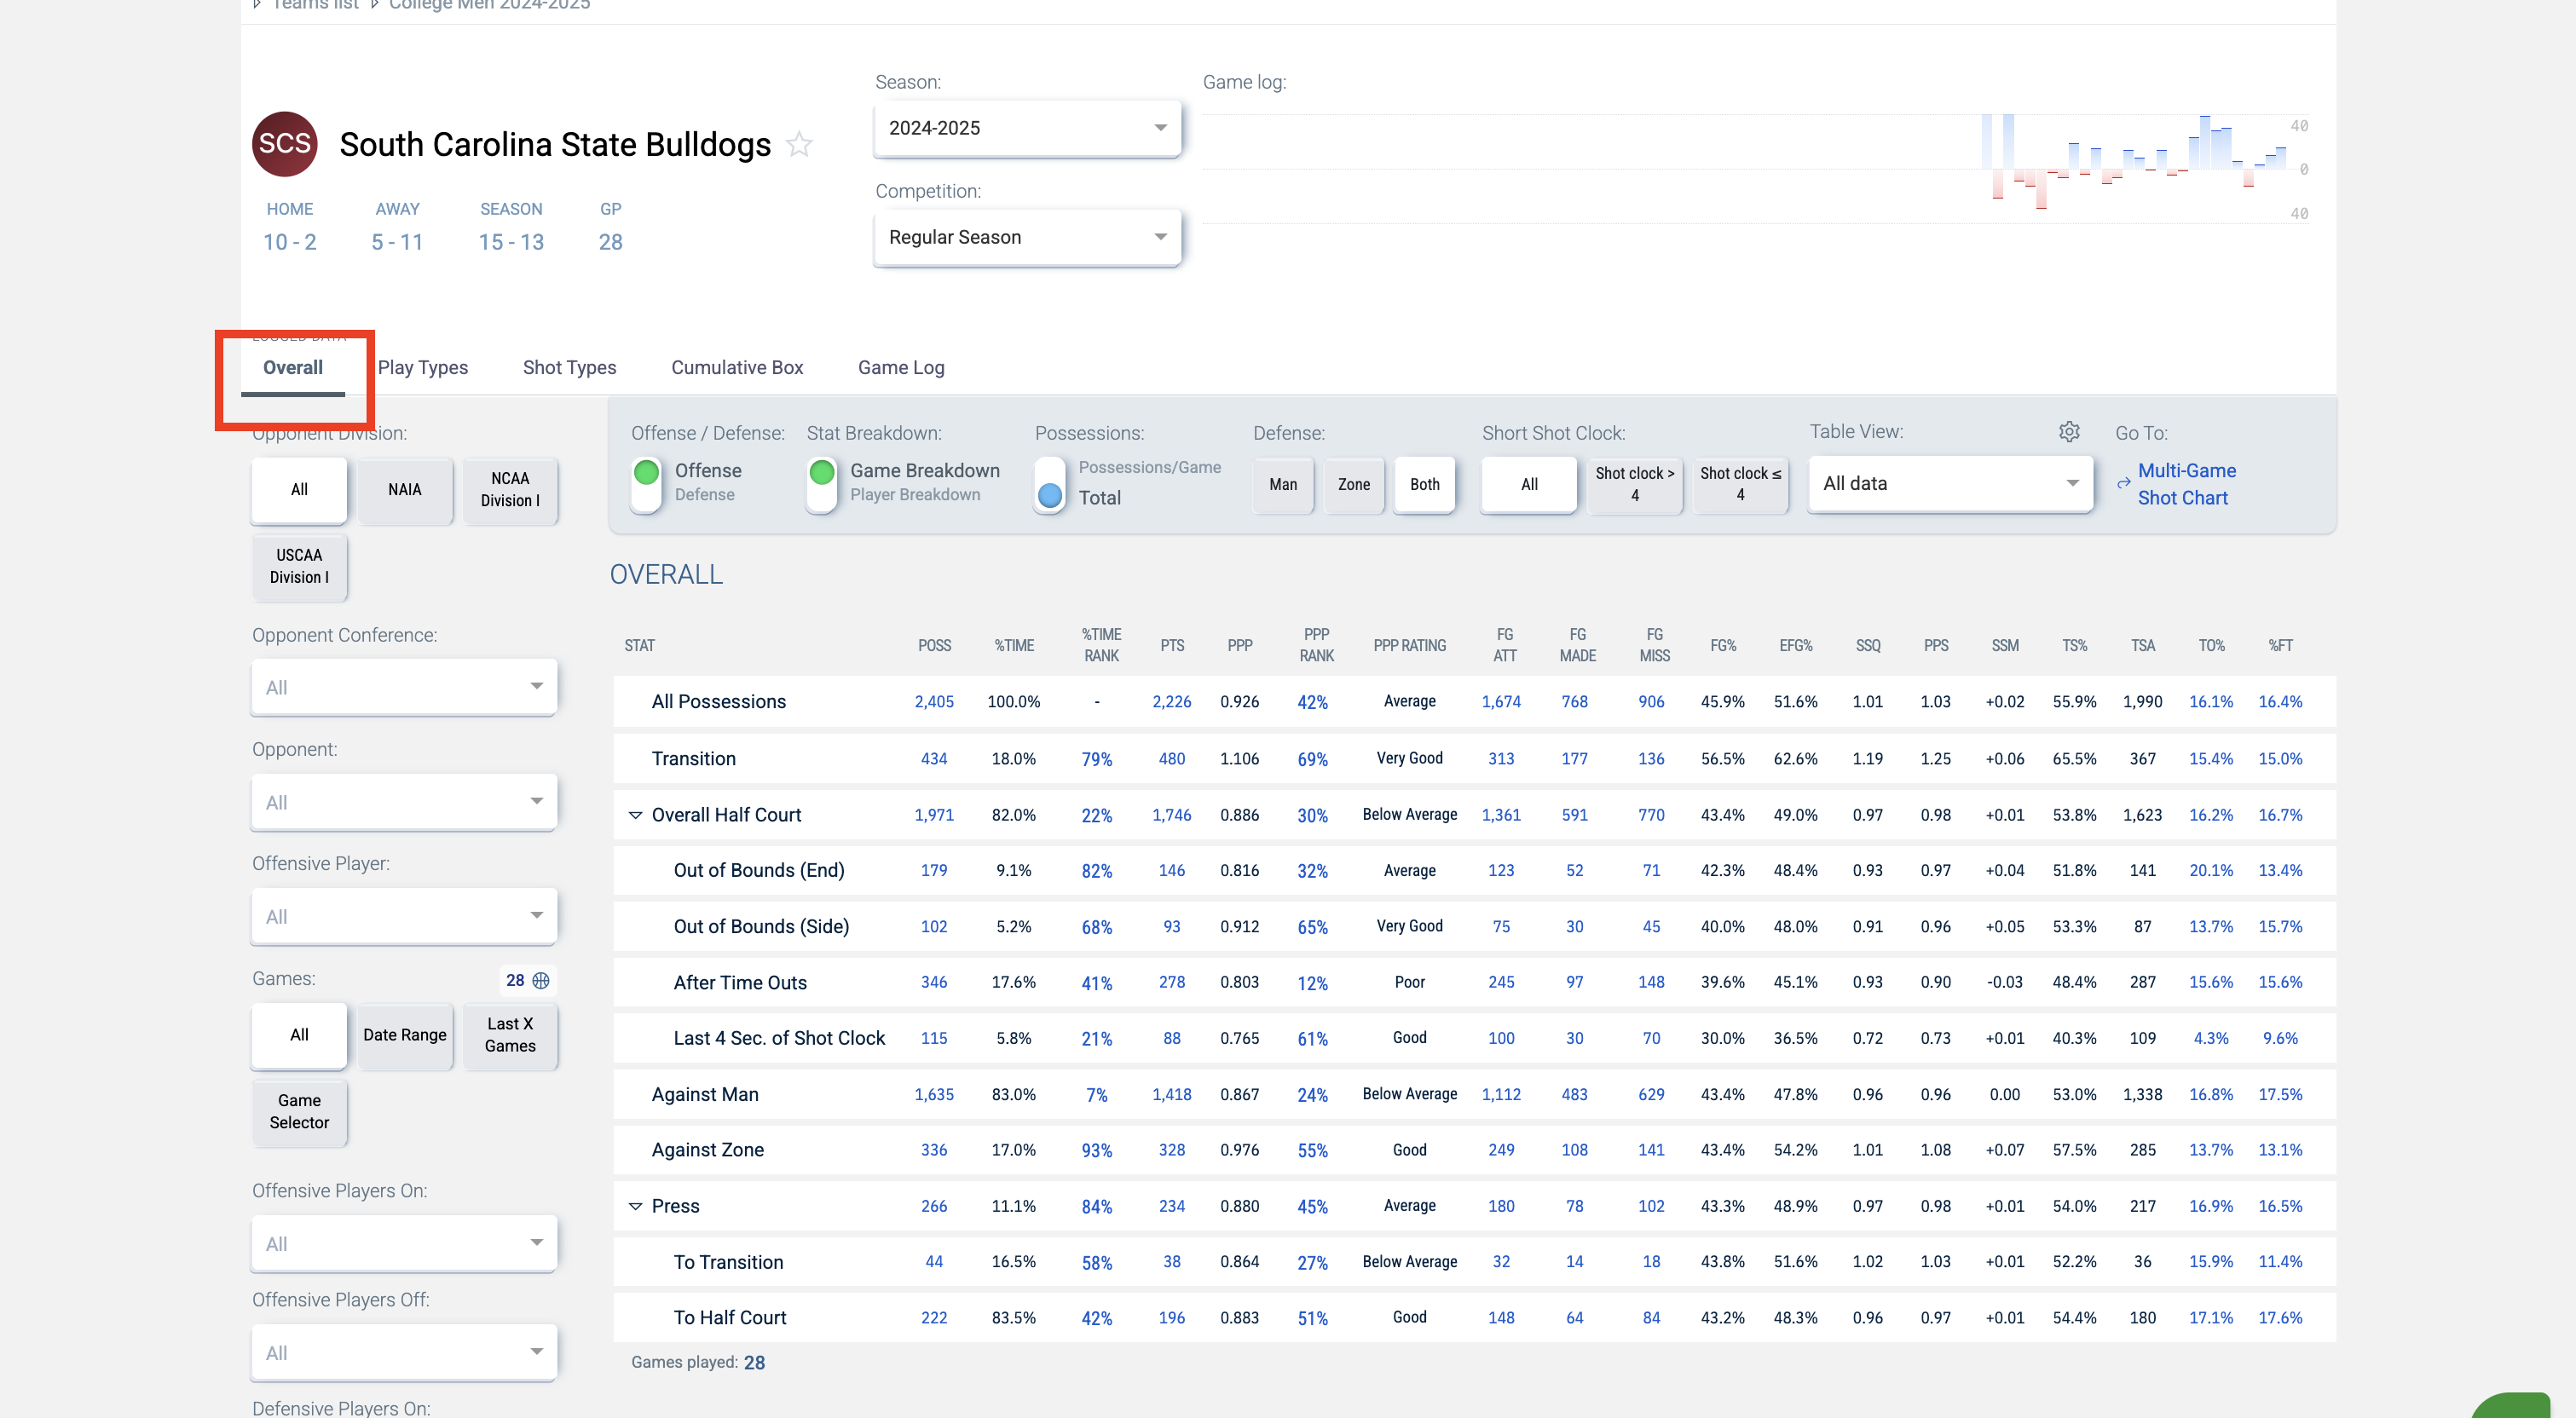Switch to the Play Types tab
2576x1418 pixels.
click(422, 367)
